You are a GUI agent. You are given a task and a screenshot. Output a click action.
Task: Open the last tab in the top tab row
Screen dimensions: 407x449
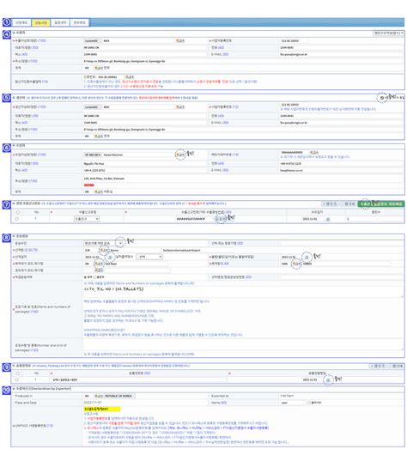[x=79, y=22]
